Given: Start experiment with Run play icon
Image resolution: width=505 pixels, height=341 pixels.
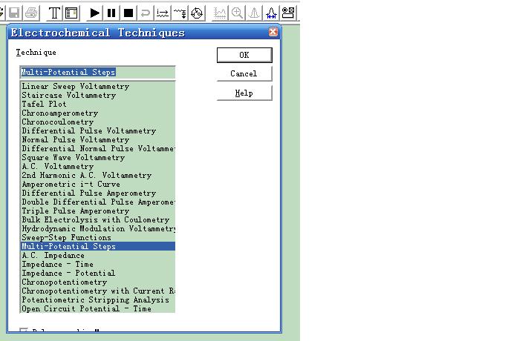Looking at the screenshot, I should pyautogui.click(x=94, y=13).
